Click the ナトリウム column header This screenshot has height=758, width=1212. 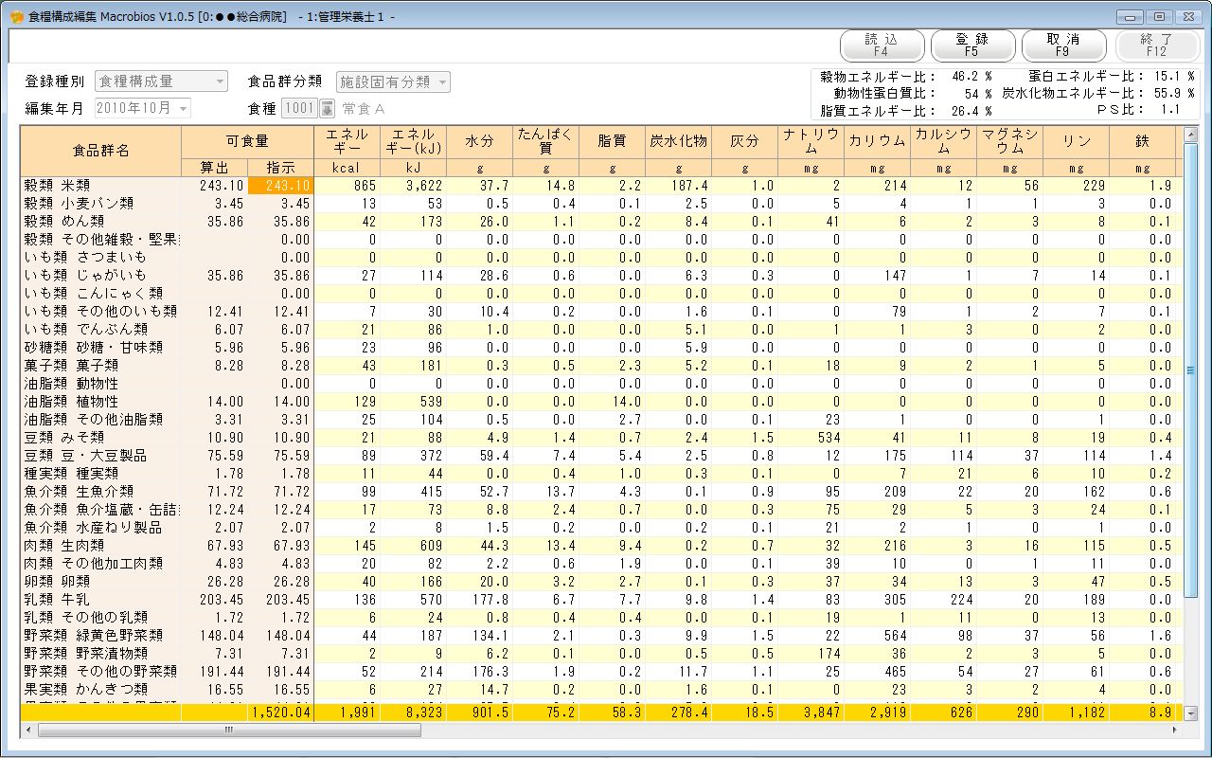click(811, 141)
